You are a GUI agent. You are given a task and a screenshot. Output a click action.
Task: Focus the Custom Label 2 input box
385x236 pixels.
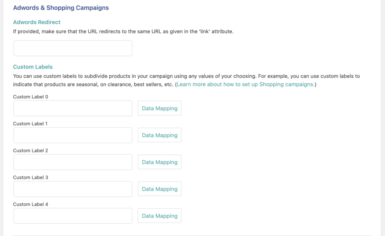coord(73,162)
